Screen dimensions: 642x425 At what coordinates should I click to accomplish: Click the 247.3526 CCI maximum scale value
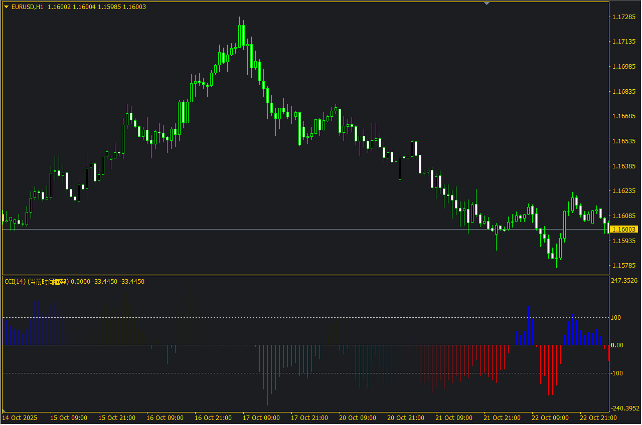[x=624, y=281]
